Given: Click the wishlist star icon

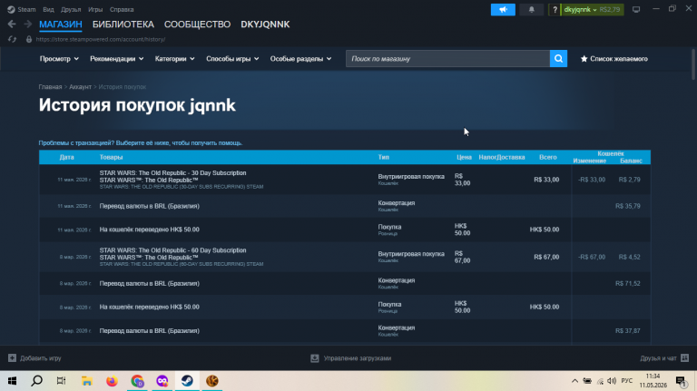Looking at the screenshot, I should [584, 59].
